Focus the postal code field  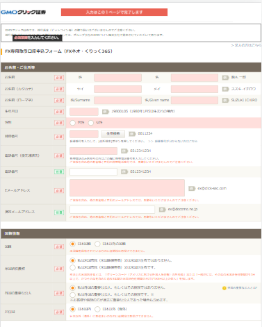(84, 134)
